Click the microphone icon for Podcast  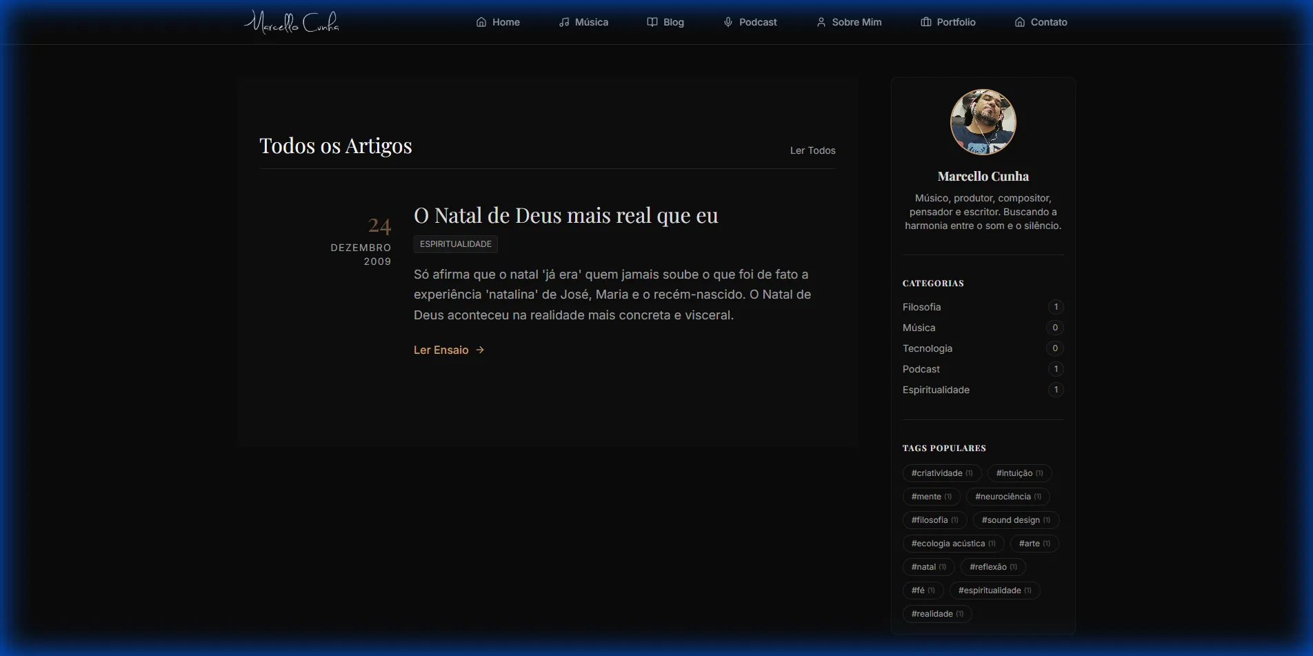click(728, 22)
